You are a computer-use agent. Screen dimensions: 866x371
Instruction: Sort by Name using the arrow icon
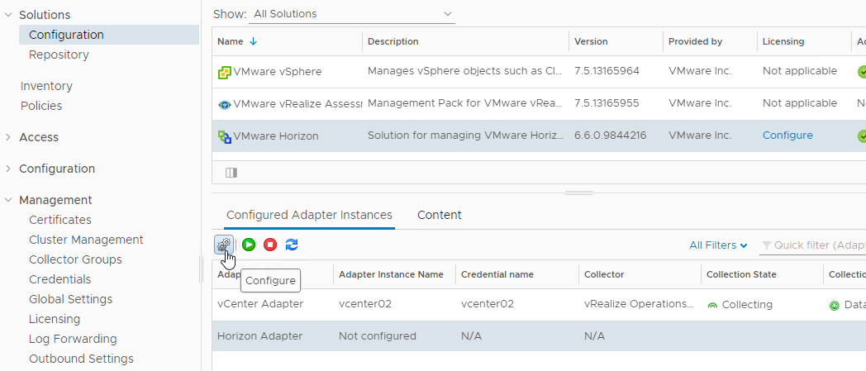pos(254,41)
